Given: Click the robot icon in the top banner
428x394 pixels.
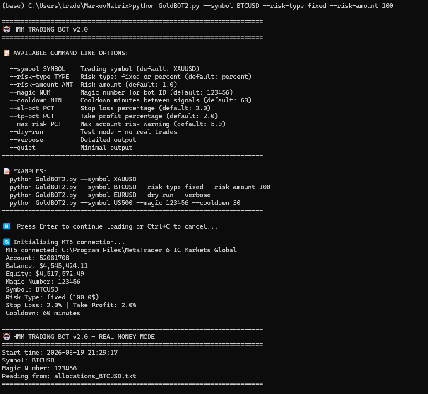Looking at the screenshot, I should tap(6, 29).
